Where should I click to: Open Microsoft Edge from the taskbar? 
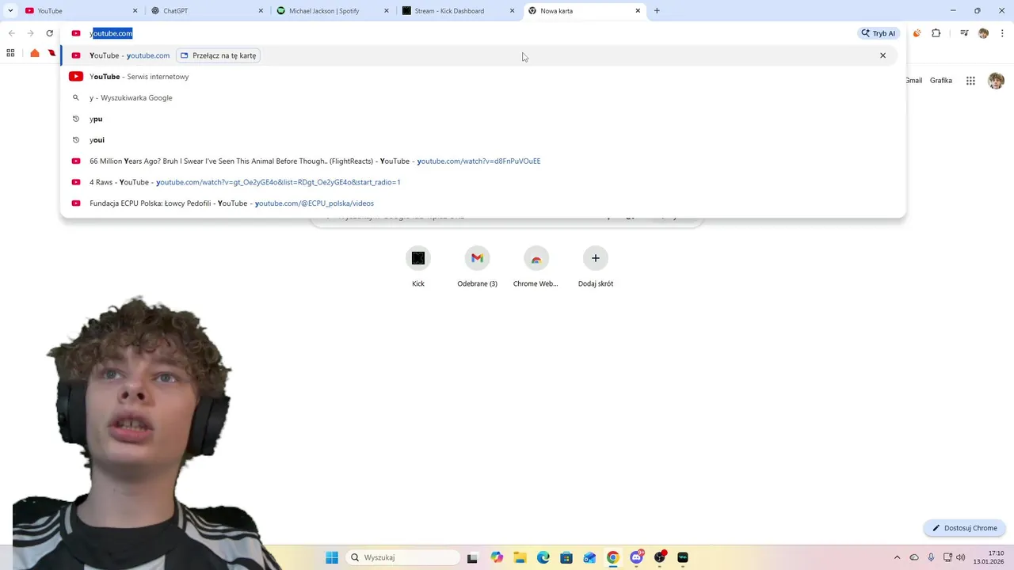[x=543, y=557]
